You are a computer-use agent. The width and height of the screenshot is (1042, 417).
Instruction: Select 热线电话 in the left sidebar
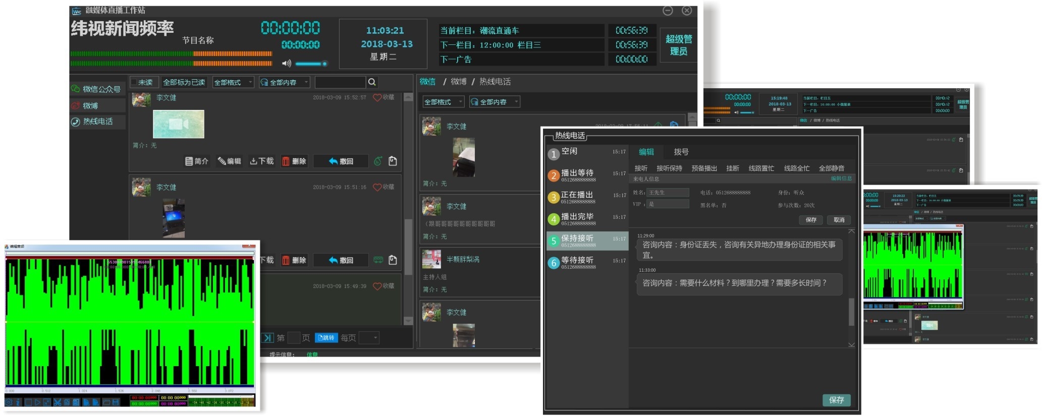pos(97,122)
